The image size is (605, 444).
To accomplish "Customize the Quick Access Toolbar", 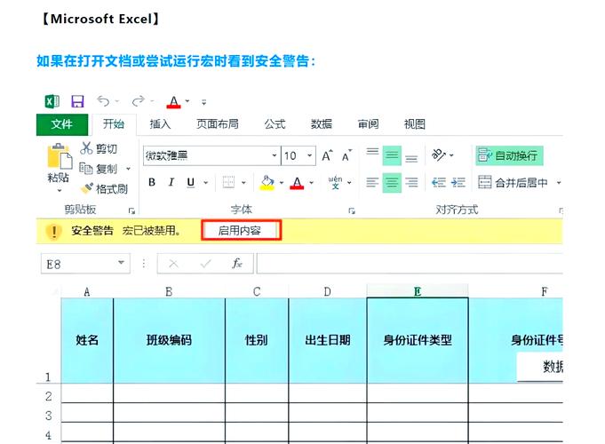I will (203, 102).
